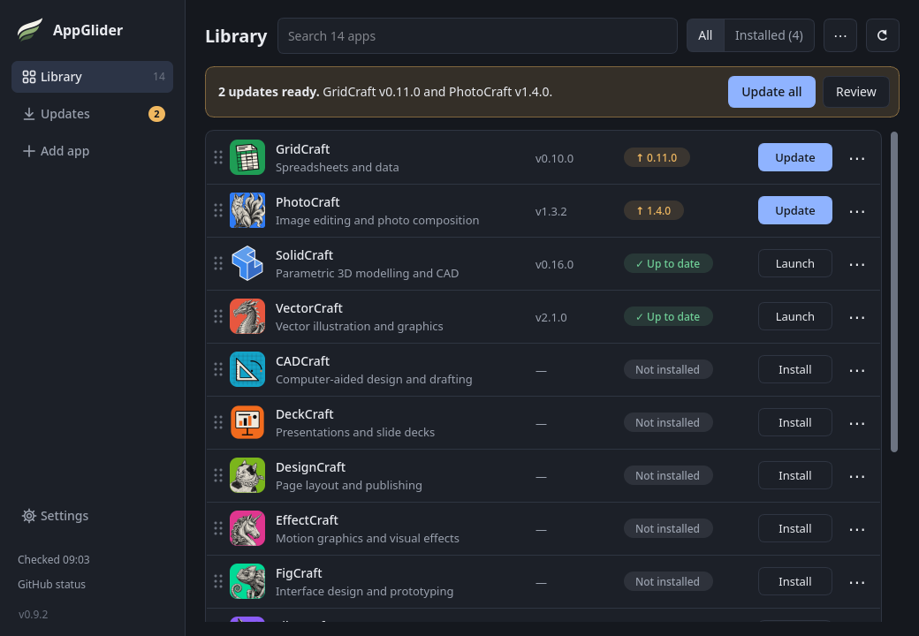Open VectorCraft row more options menu

pos(857,317)
